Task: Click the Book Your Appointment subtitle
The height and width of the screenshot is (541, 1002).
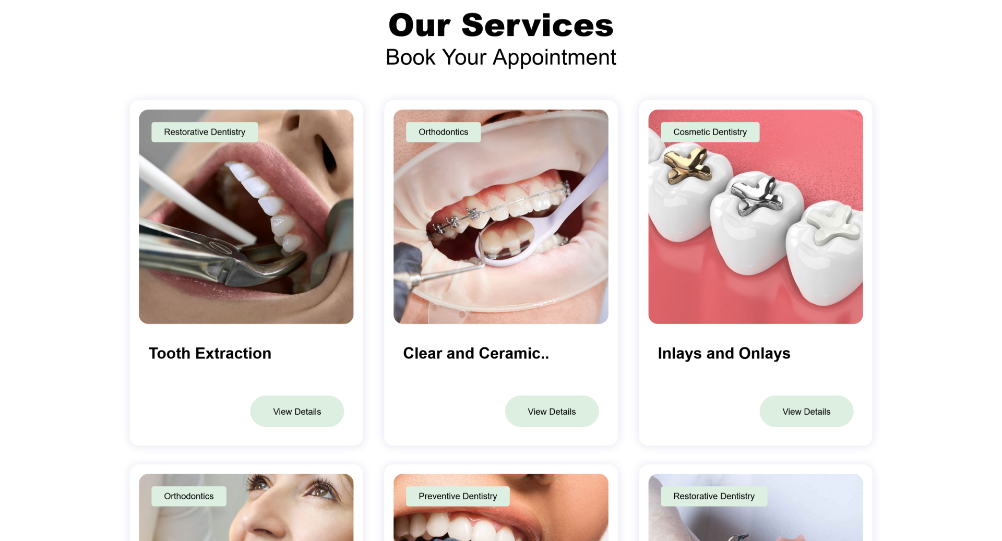Action: [x=501, y=57]
